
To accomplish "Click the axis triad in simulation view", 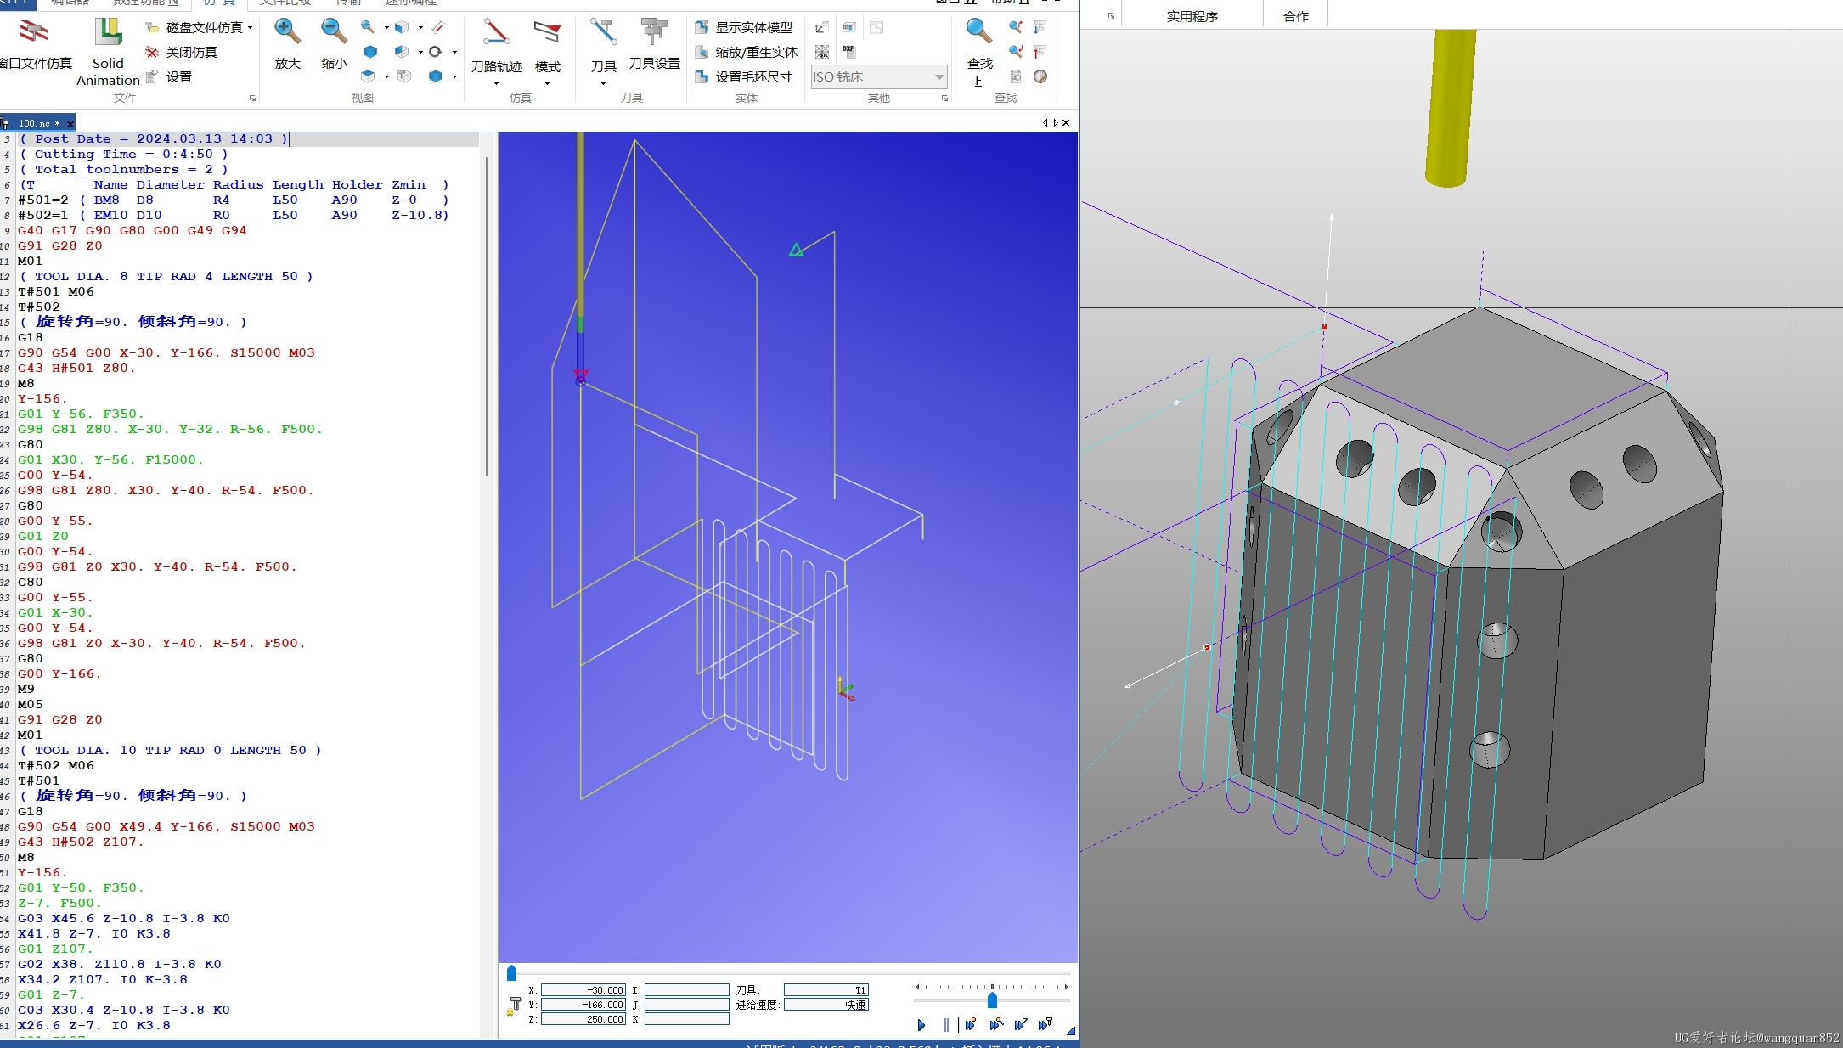I will pyautogui.click(x=845, y=689).
